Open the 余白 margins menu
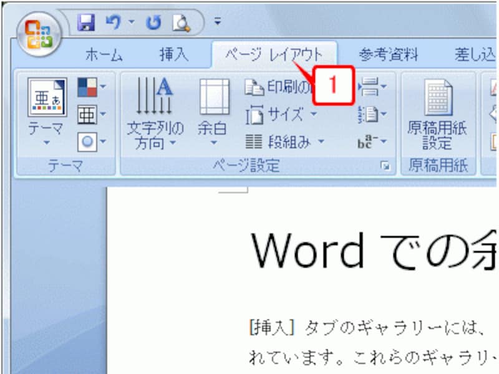This screenshot has width=499, height=374. 213,112
